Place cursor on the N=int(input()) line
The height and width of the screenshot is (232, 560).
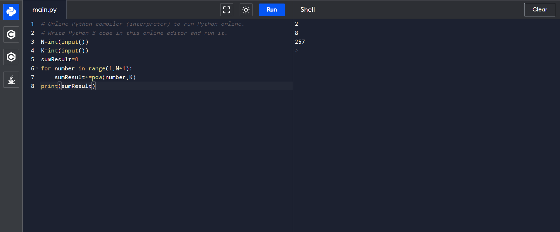[x=65, y=42]
